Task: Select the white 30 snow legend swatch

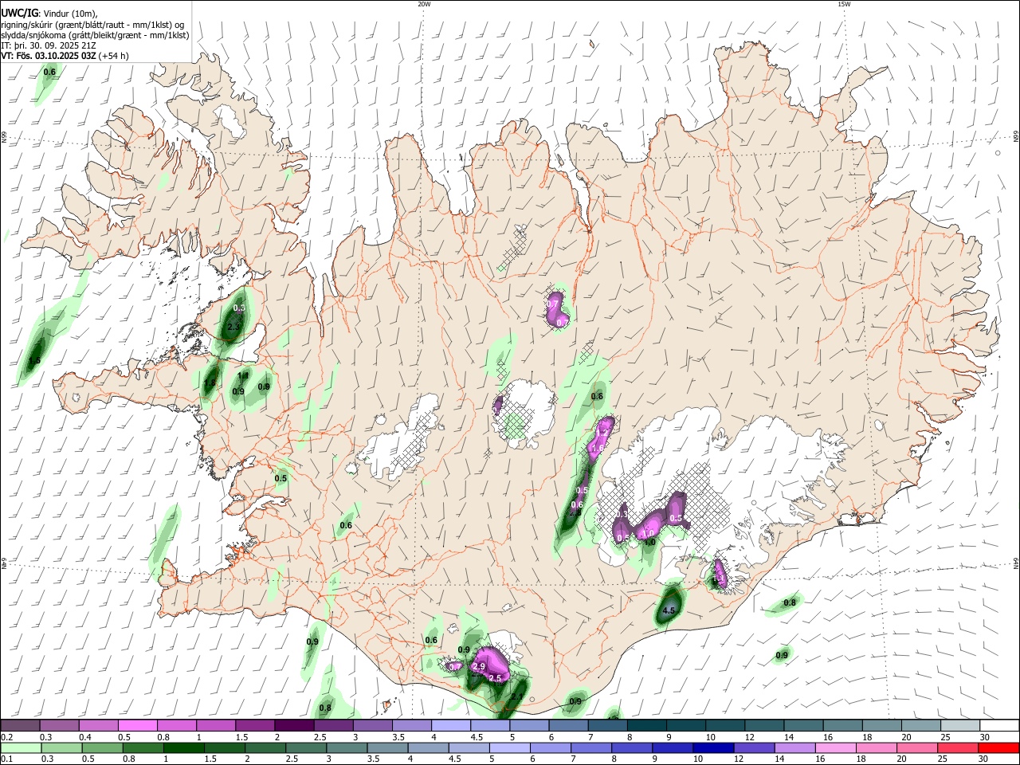Action: (998, 726)
